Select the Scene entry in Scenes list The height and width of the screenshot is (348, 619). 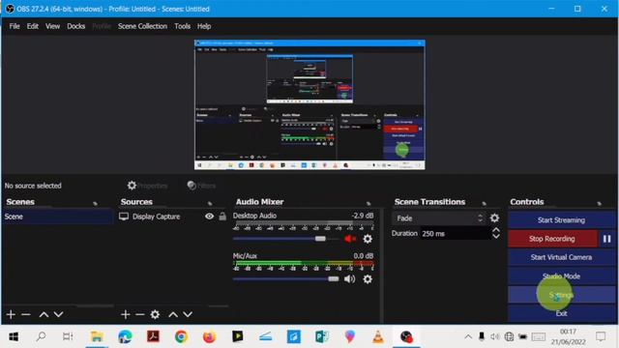click(x=58, y=217)
